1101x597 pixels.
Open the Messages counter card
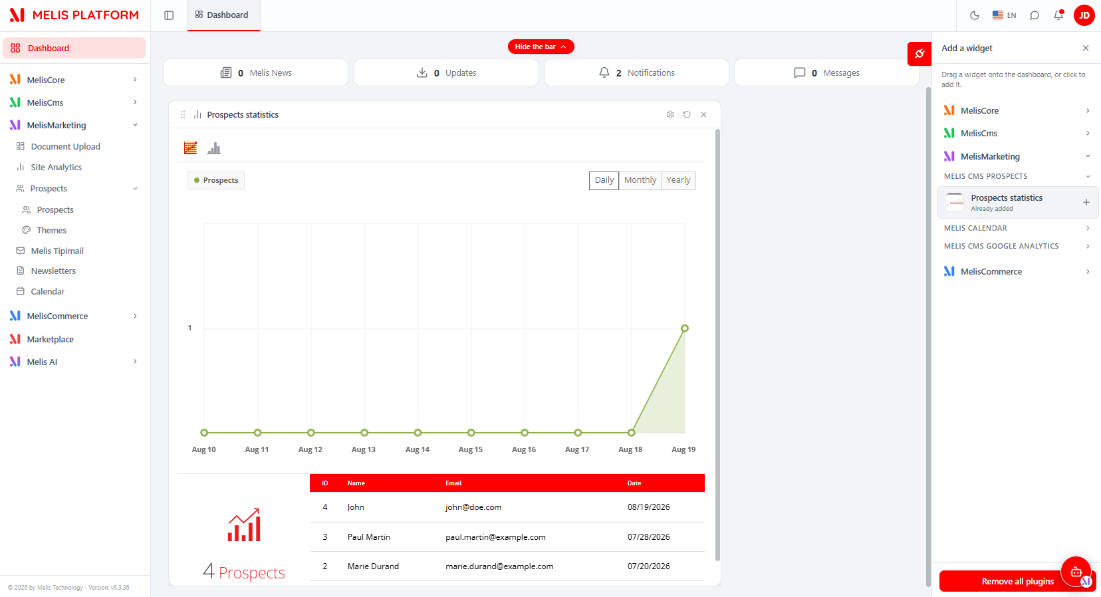[x=826, y=72]
